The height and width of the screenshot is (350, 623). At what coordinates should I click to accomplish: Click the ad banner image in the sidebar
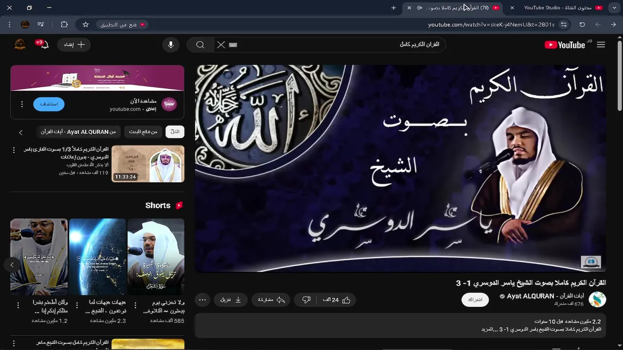tap(97, 78)
